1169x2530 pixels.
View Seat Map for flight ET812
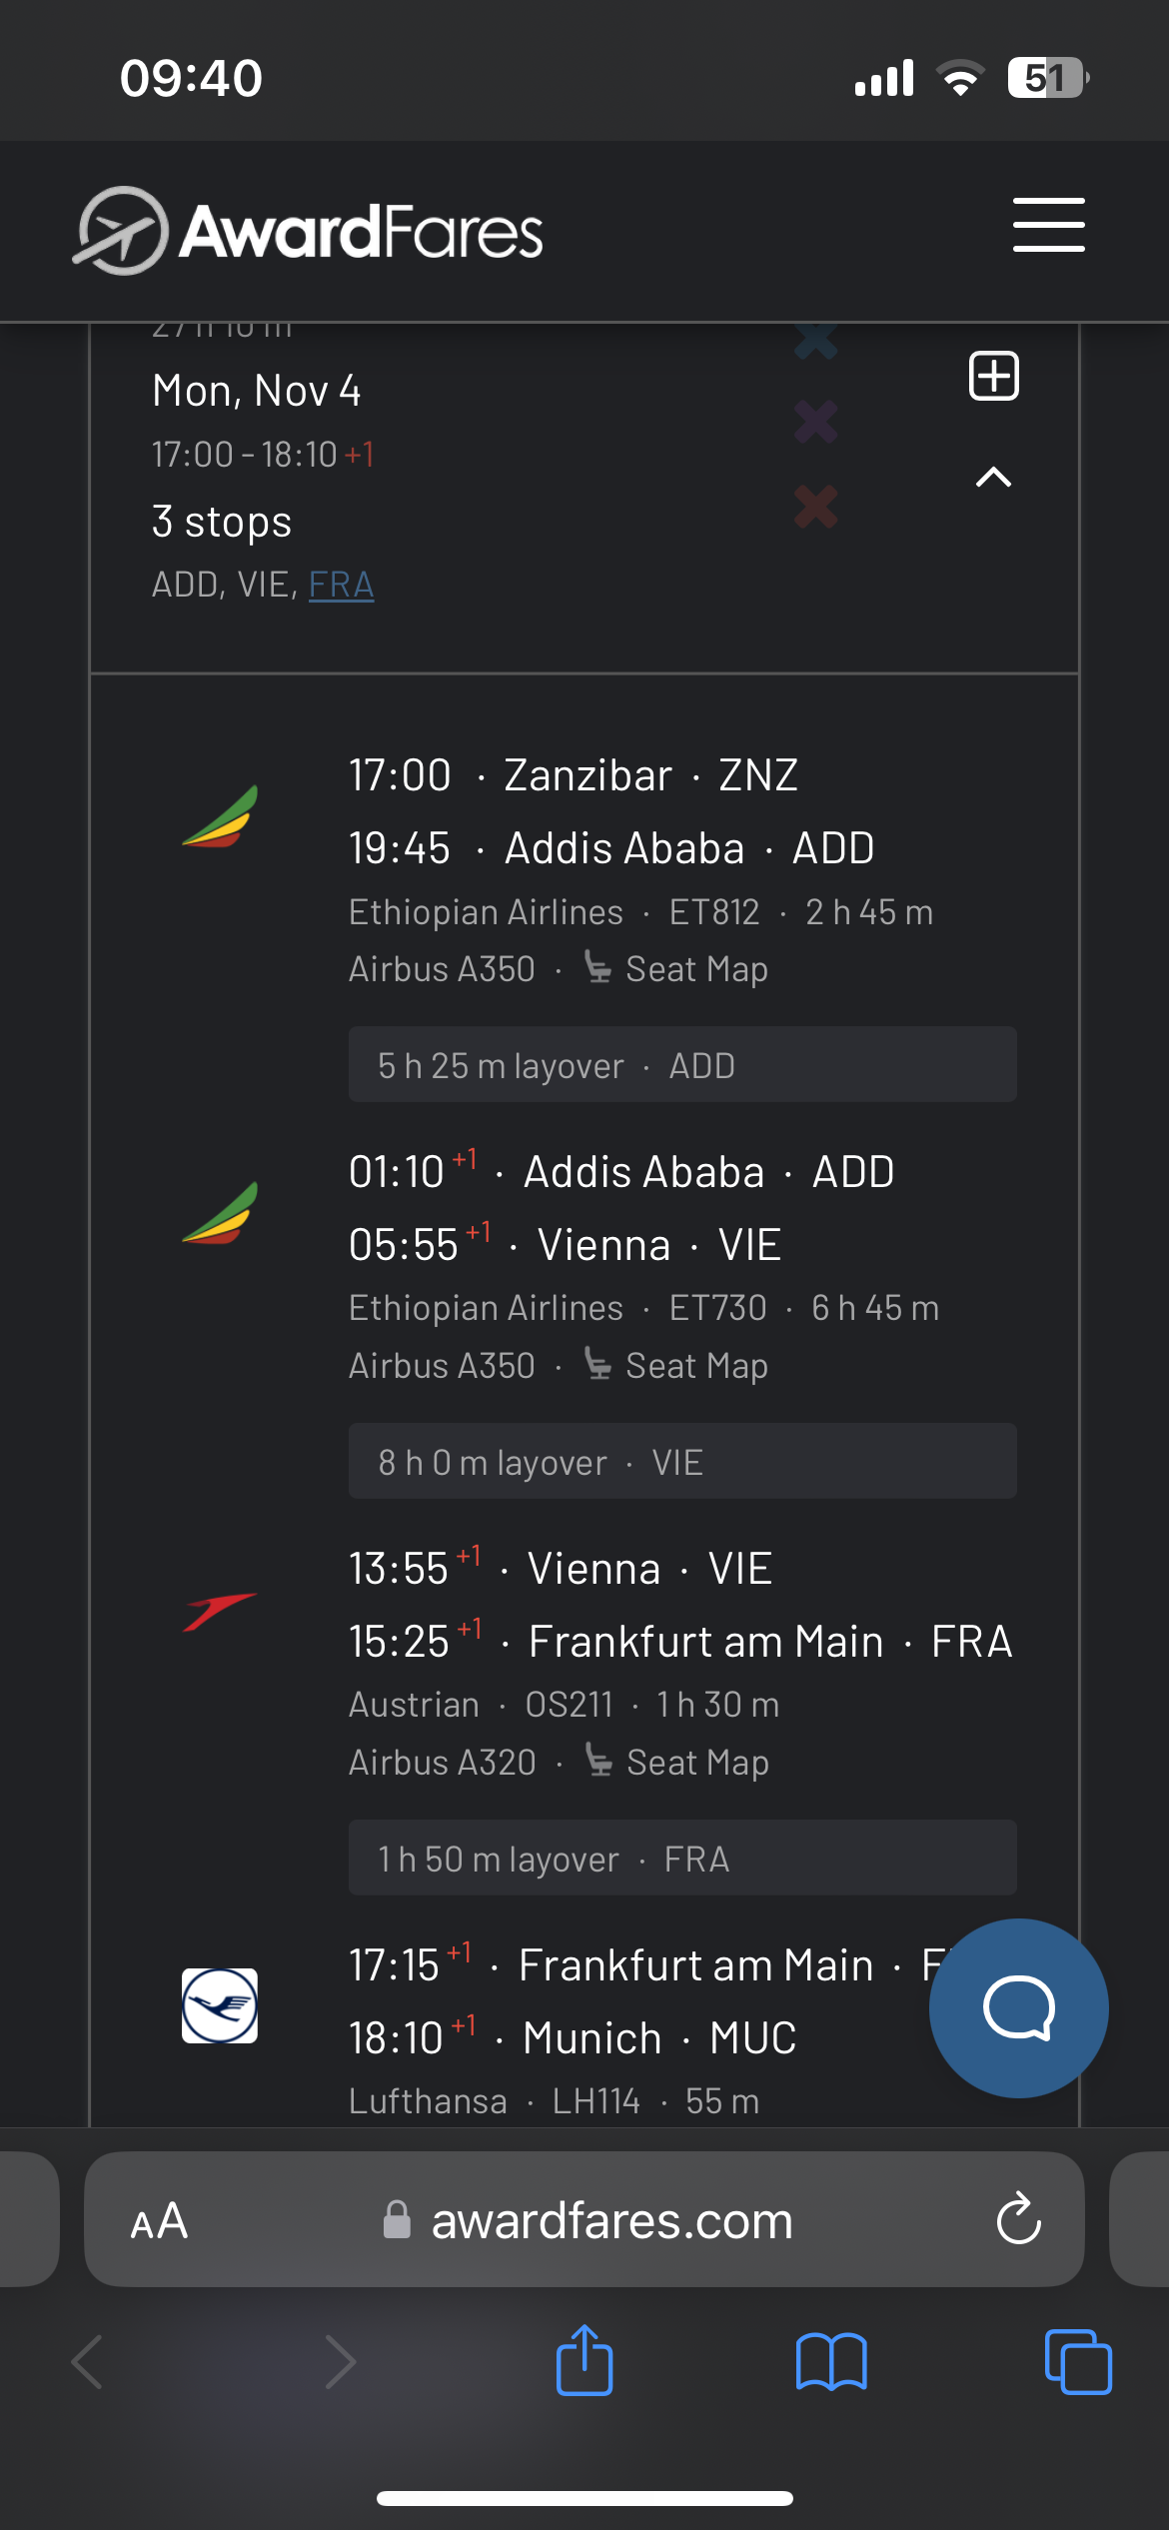point(676,969)
